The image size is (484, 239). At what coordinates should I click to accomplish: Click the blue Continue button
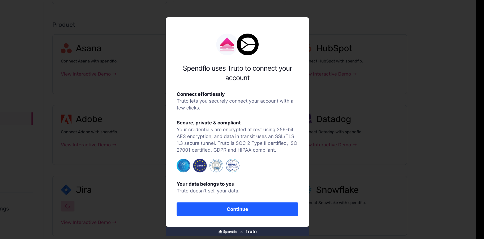pos(237,209)
